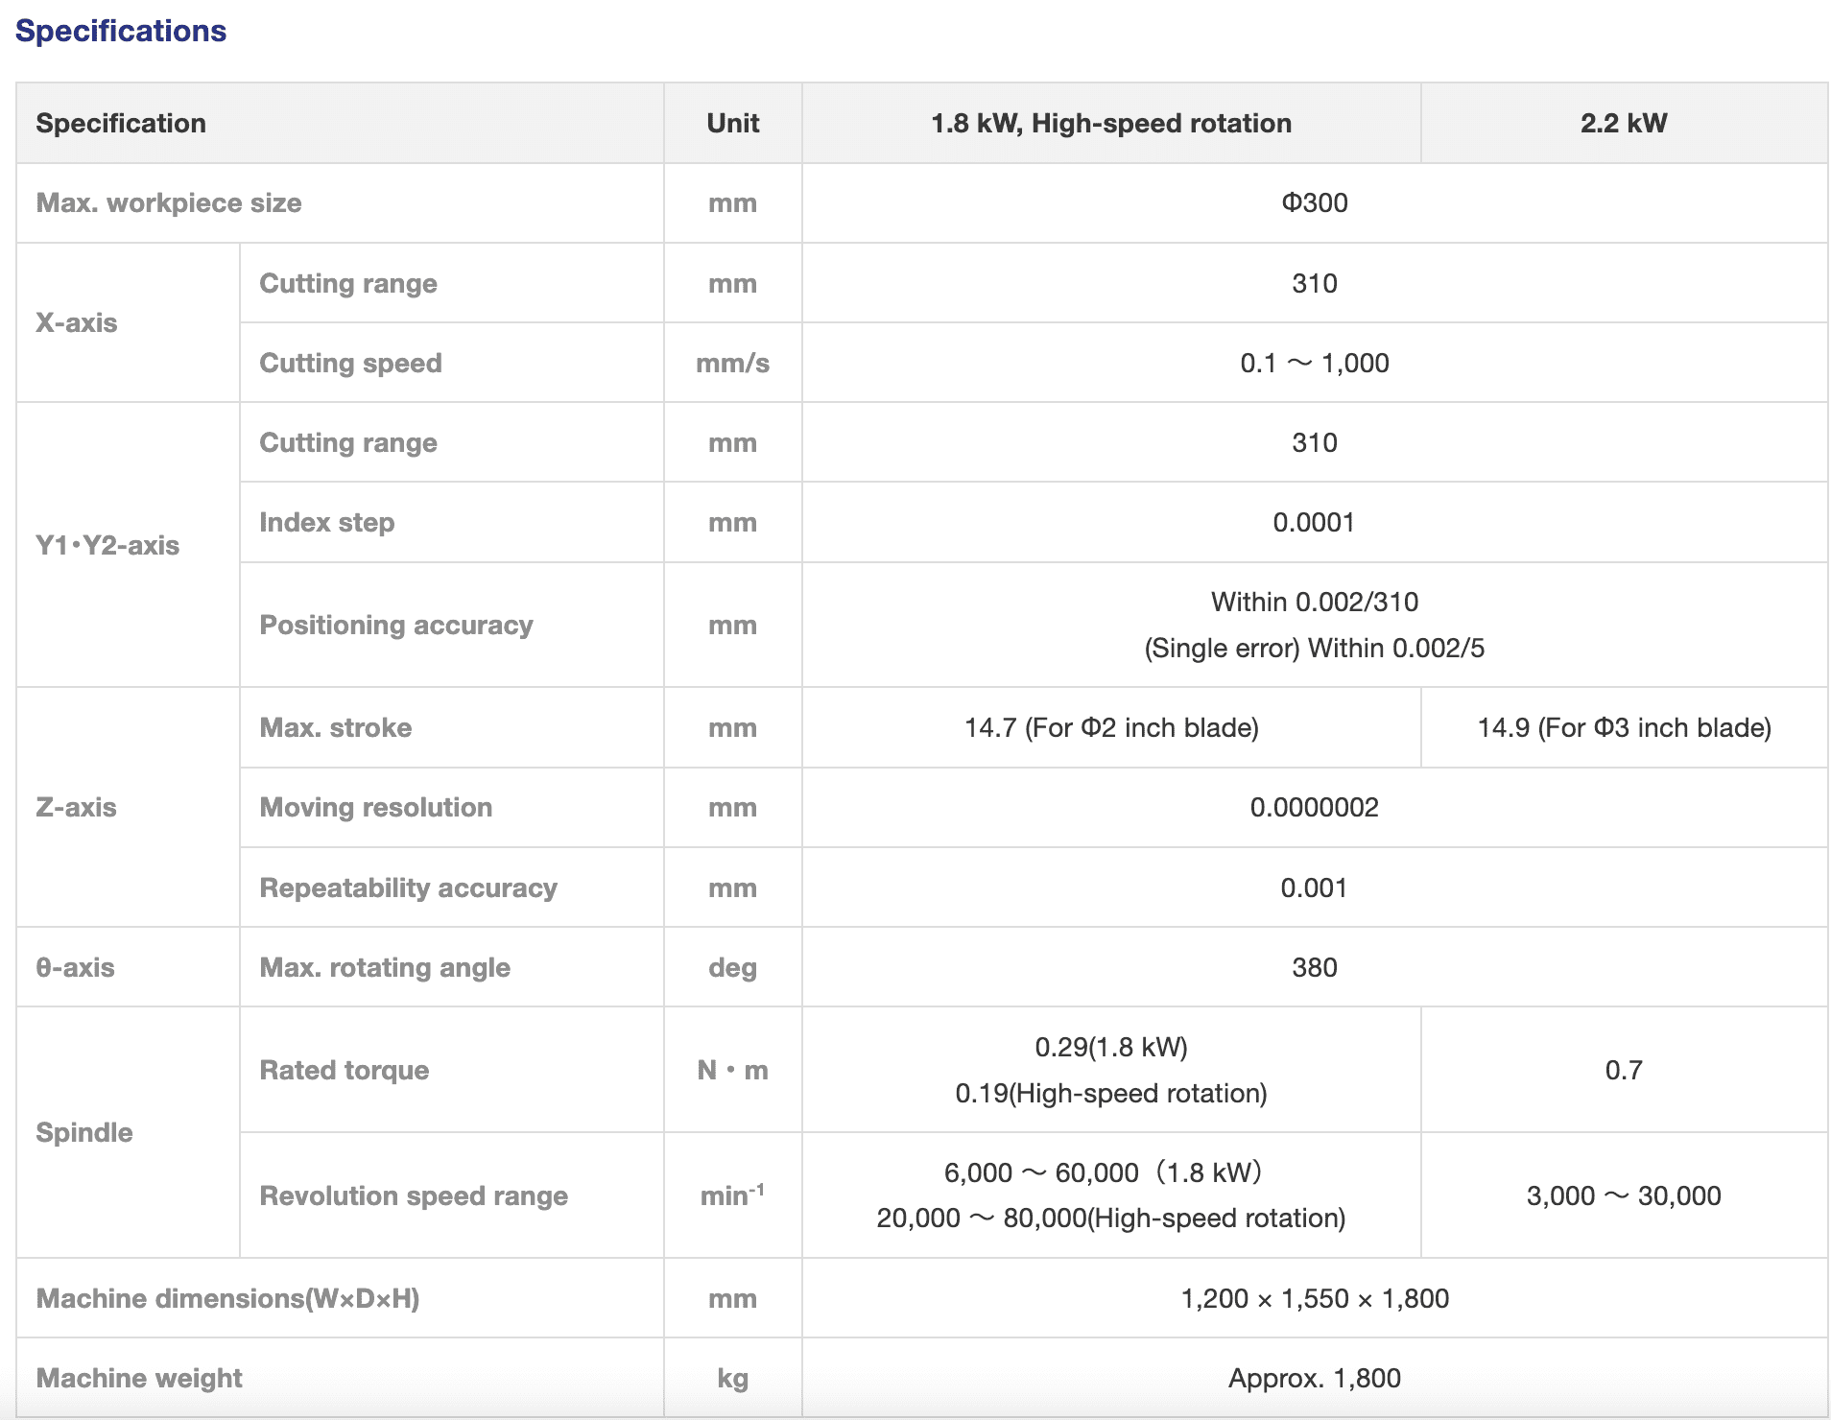Click the Specification column header
The width and height of the screenshot is (1831, 1420).
121,123
